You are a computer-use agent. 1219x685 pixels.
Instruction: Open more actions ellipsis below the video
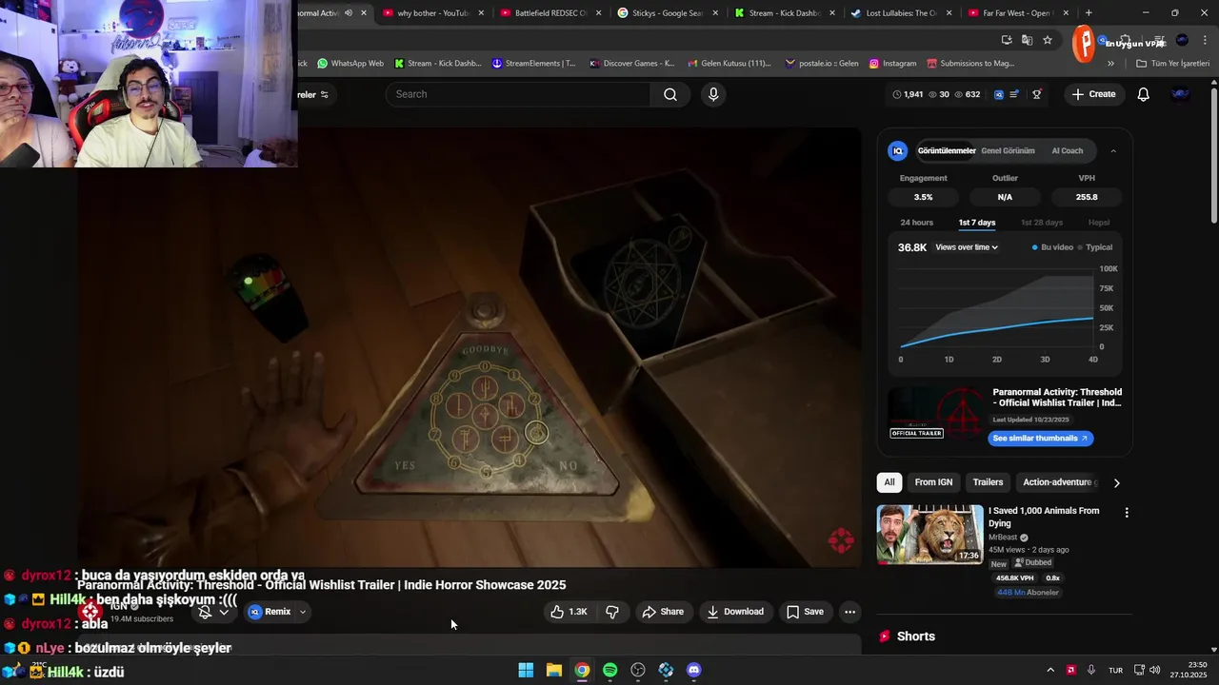click(849, 612)
